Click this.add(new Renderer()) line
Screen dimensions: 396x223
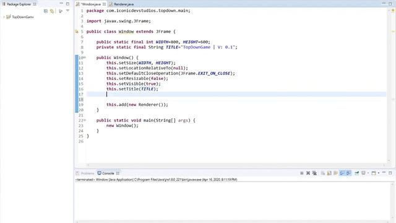tap(137, 105)
